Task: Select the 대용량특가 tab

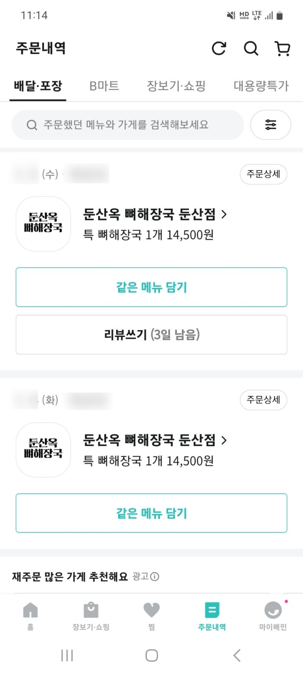Action: pyautogui.click(x=261, y=86)
